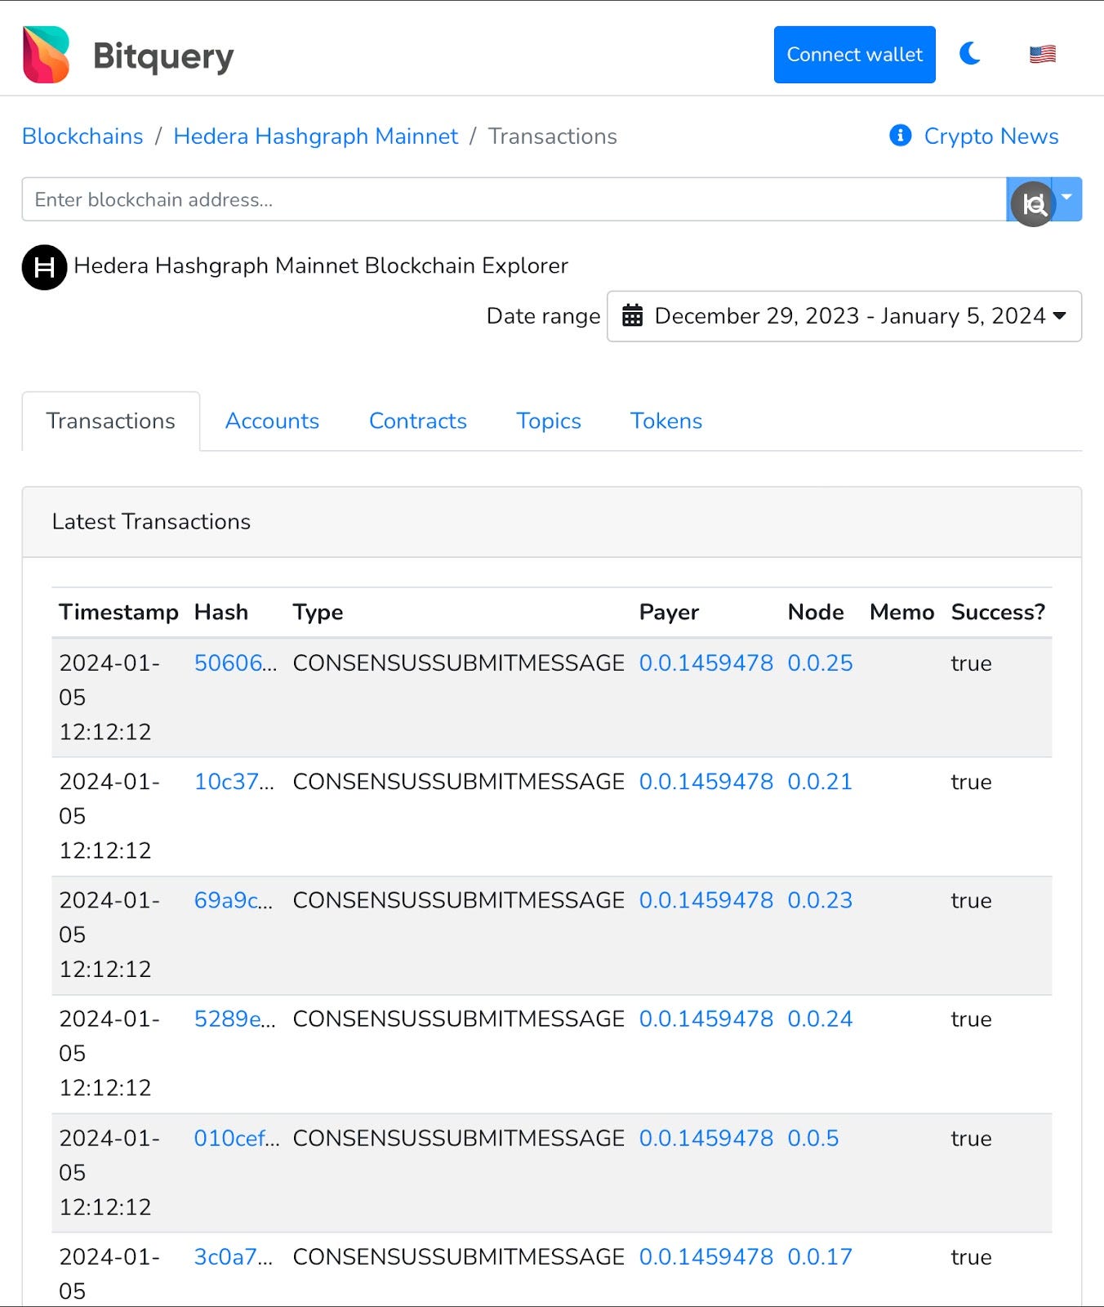Open transaction hash 50606...
Screen dimensions: 1104x1307
point(235,663)
